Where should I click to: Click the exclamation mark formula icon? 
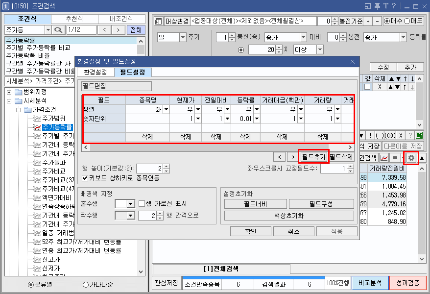(x=371, y=135)
